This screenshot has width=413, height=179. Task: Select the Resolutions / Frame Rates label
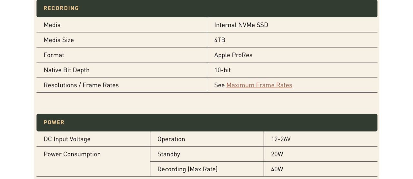pos(81,85)
